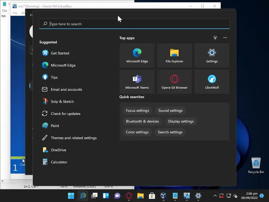Launch Opera GX Browser tile
The image size is (269, 202).
click(x=174, y=82)
